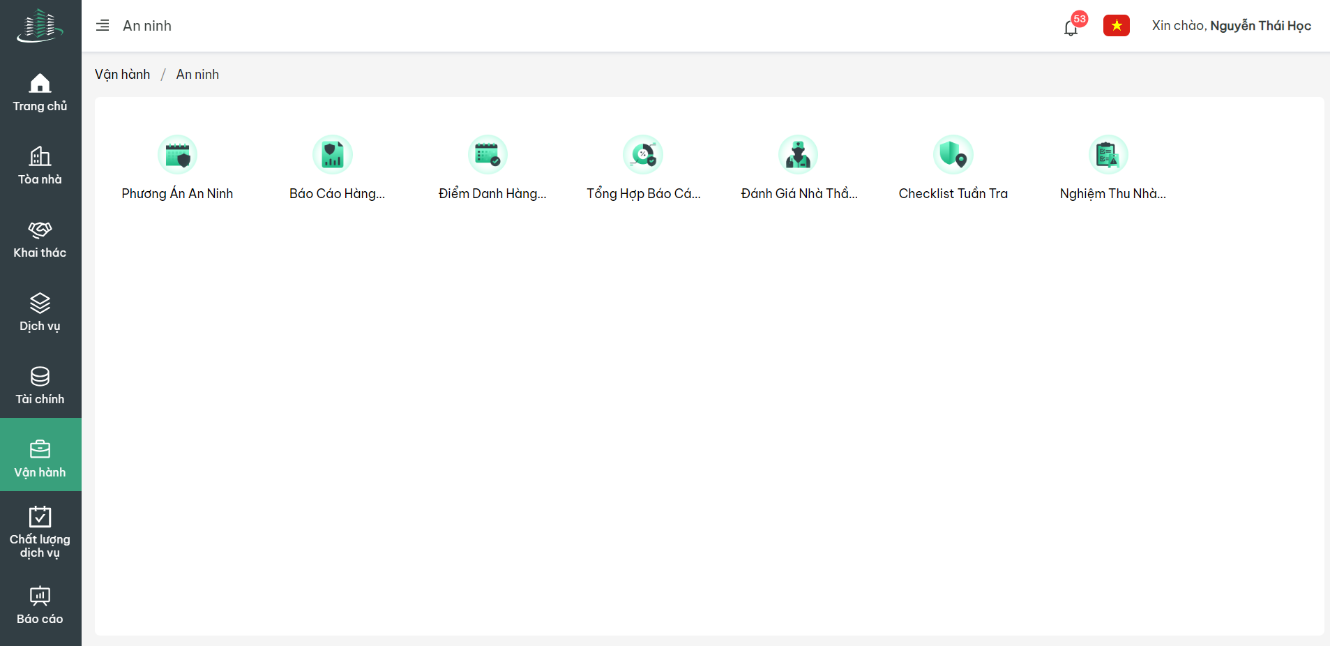This screenshot has height=646, width=1330.
Task: Open the Điểm Danh Hàng... attendance icon
Action: [x=488, y=154]
